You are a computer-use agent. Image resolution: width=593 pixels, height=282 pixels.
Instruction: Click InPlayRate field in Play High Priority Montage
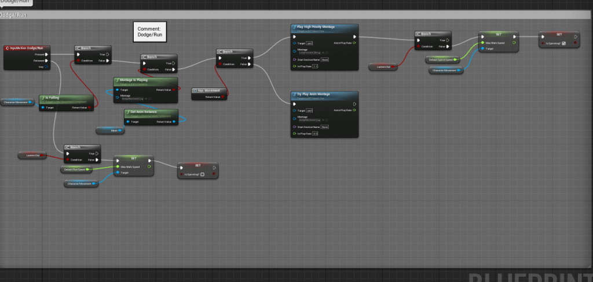coord(316,67)
